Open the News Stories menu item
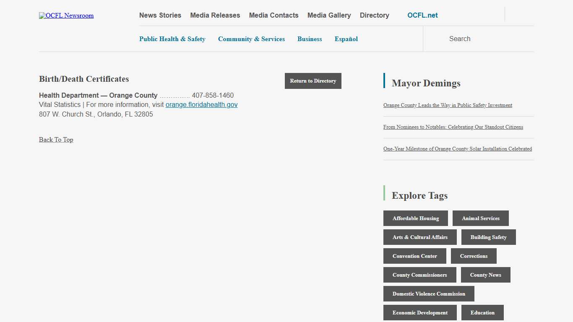This screenshot has width=573, height=322. coord(160,16)
